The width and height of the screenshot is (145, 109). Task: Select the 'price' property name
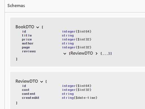click(27, 39)
